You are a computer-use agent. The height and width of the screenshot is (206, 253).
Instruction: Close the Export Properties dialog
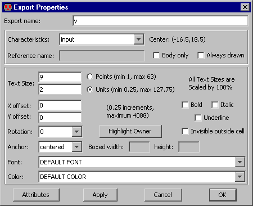pyautogui.click(x=245, y=7)
